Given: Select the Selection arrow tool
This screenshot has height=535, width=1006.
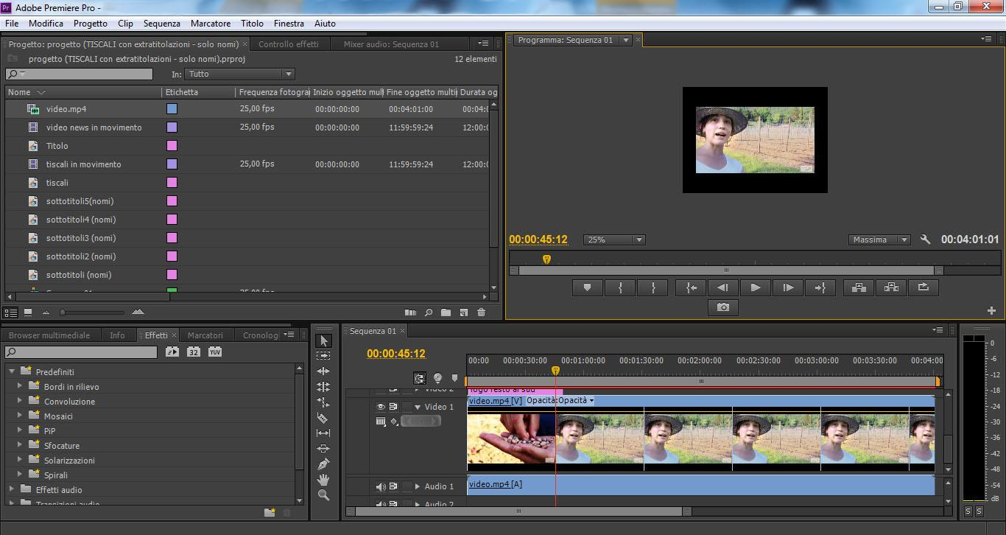Looking at the screenshot, I should pyautogui.click(x=323, y=340).
